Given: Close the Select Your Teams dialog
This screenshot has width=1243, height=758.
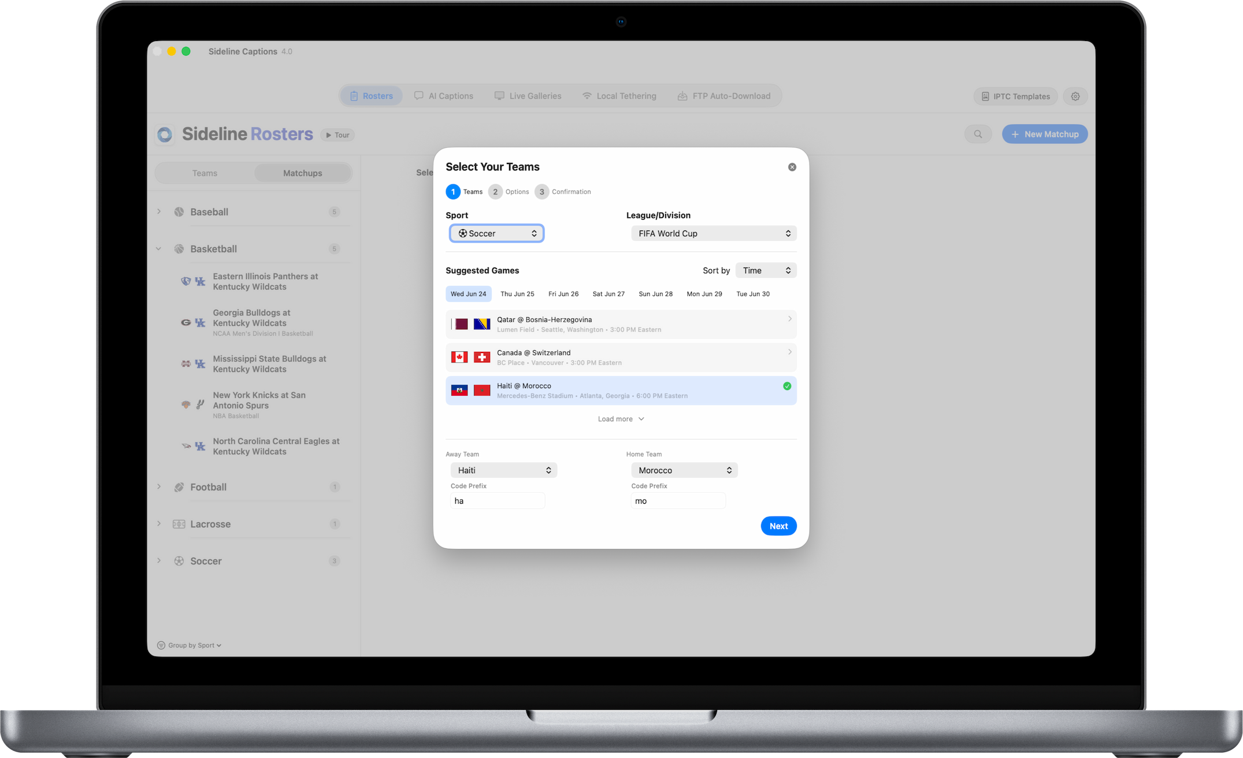Looking at the screenshot, I should pyautogui.click(x=792, y=167).
